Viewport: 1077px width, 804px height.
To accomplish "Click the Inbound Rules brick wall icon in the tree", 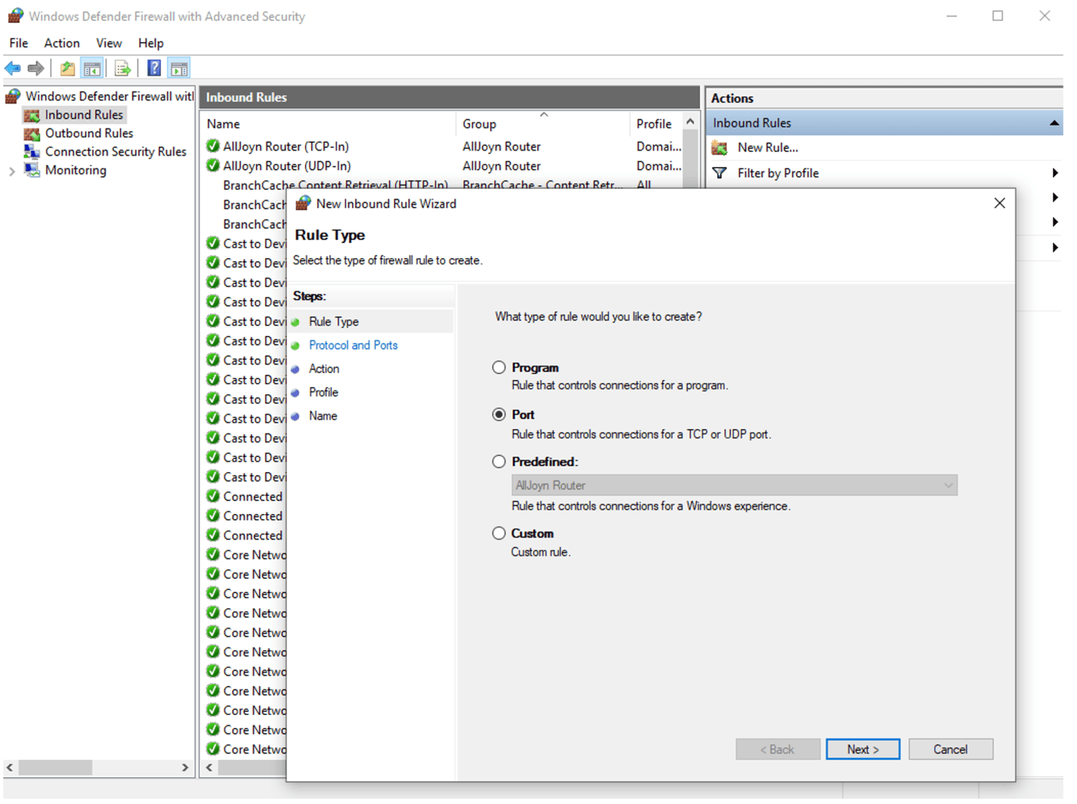I will point(32,115).
